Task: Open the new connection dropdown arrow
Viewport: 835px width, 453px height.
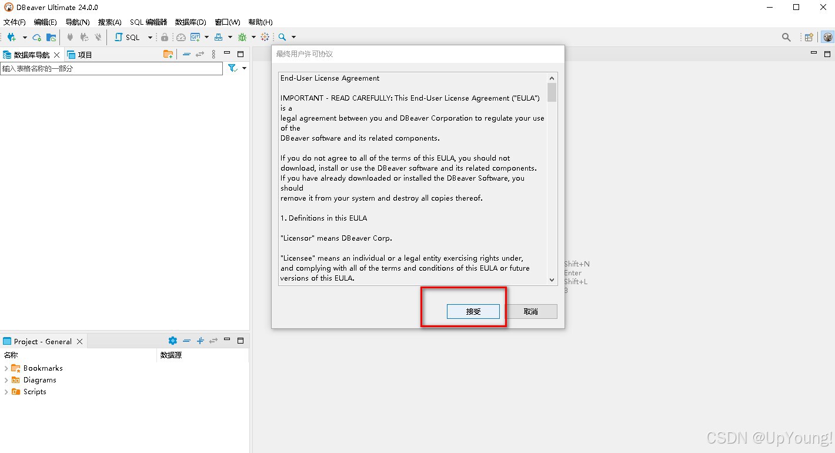Action: [25, 37]
